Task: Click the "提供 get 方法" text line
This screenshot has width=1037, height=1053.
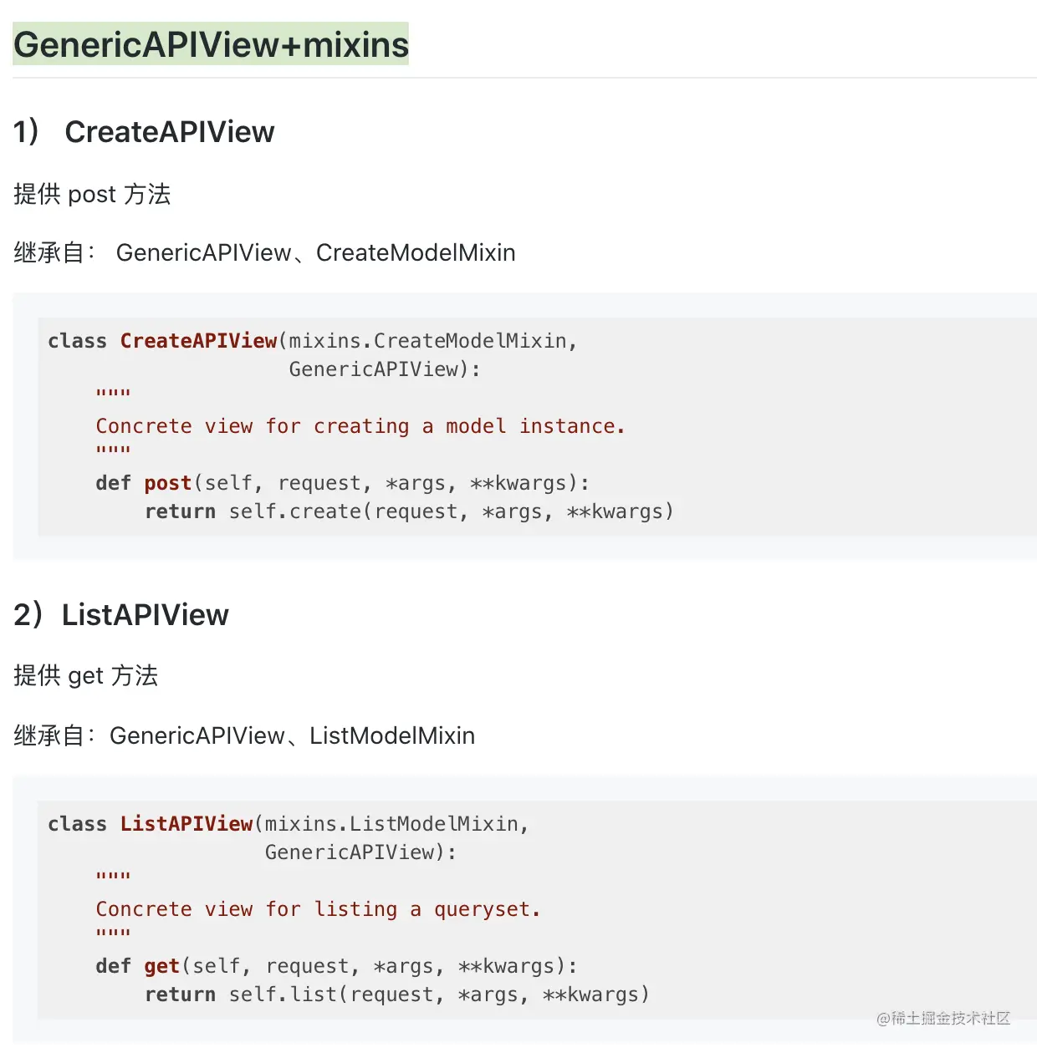Action: coord(85,675)
